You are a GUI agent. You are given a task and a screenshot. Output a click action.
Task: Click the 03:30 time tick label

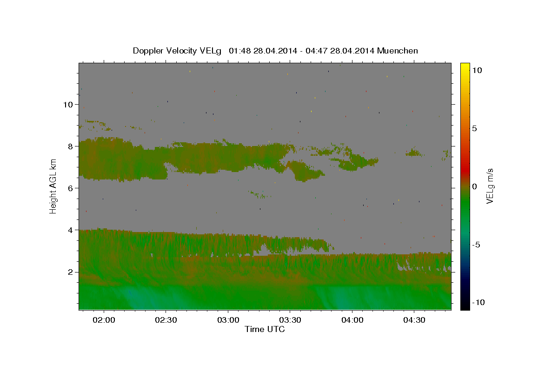pyautogui.click(x=290, y=320)
